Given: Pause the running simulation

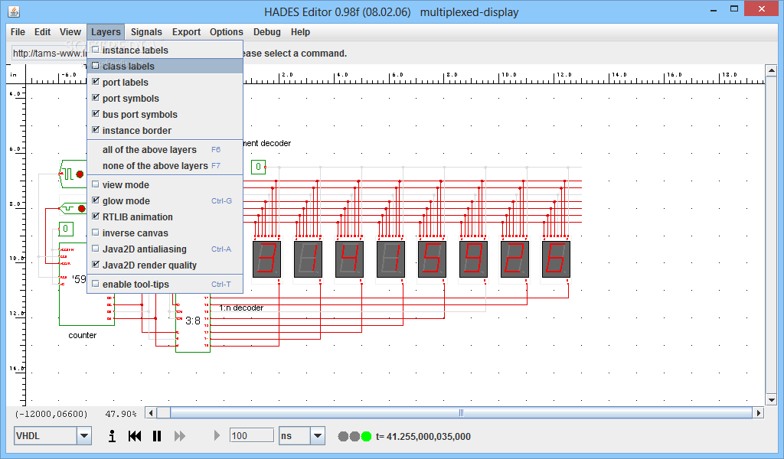Looking at the screenshot, I should click(157, 436).
